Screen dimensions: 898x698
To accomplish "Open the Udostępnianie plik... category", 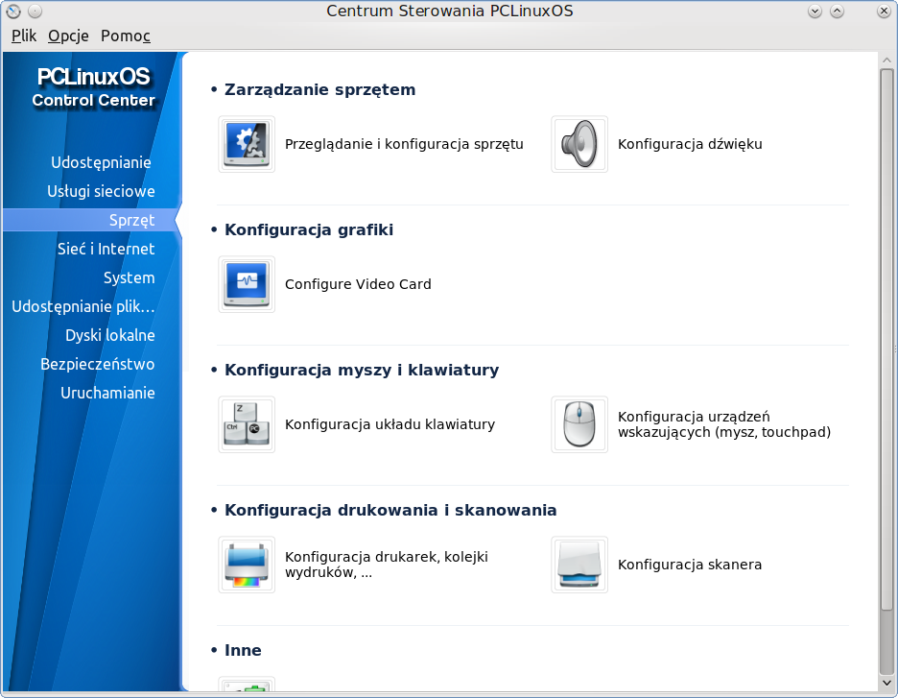I will tap(83, 306).
